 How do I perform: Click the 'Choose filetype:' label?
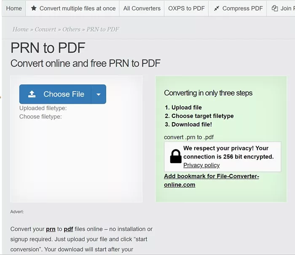40,117
